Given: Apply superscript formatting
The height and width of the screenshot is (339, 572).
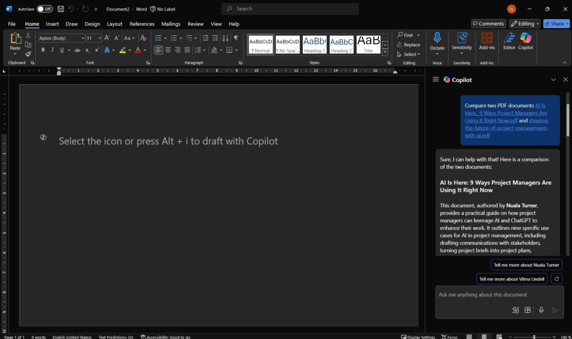Looking at the screenshot, I should 97,50.
